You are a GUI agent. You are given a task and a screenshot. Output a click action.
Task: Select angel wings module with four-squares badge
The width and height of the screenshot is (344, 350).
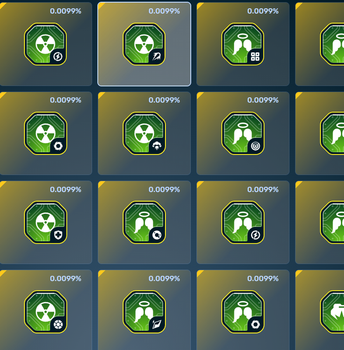point(243,44)
